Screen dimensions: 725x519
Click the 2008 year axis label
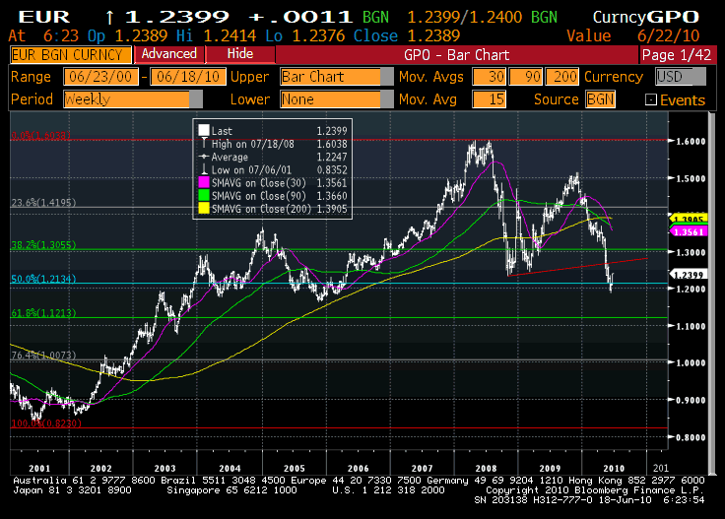pyautogui.click(x=486, y=468)
